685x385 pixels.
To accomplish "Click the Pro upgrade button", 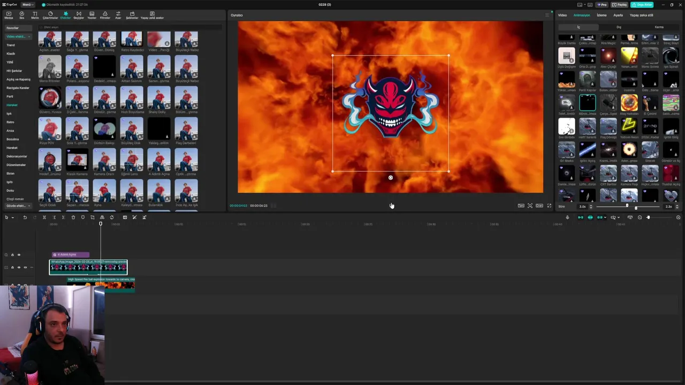I will coord(603,5).
